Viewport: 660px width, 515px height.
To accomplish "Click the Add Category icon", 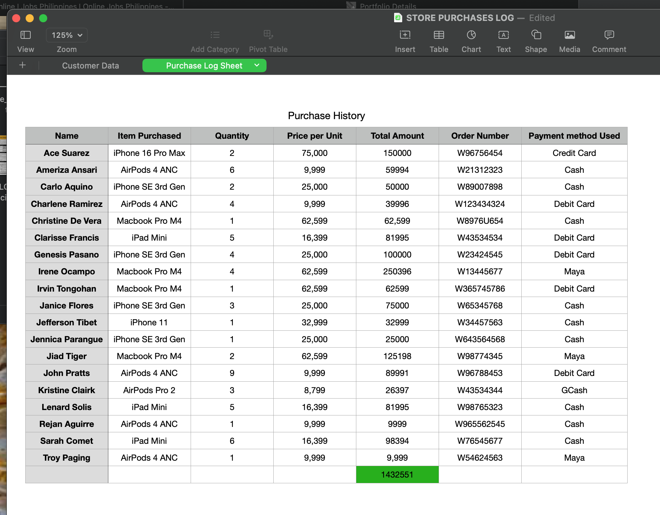I will coord(215,35).
